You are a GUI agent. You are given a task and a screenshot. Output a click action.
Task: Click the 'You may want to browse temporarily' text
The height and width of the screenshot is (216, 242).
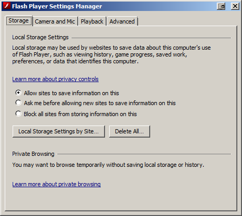pos(108,165)
